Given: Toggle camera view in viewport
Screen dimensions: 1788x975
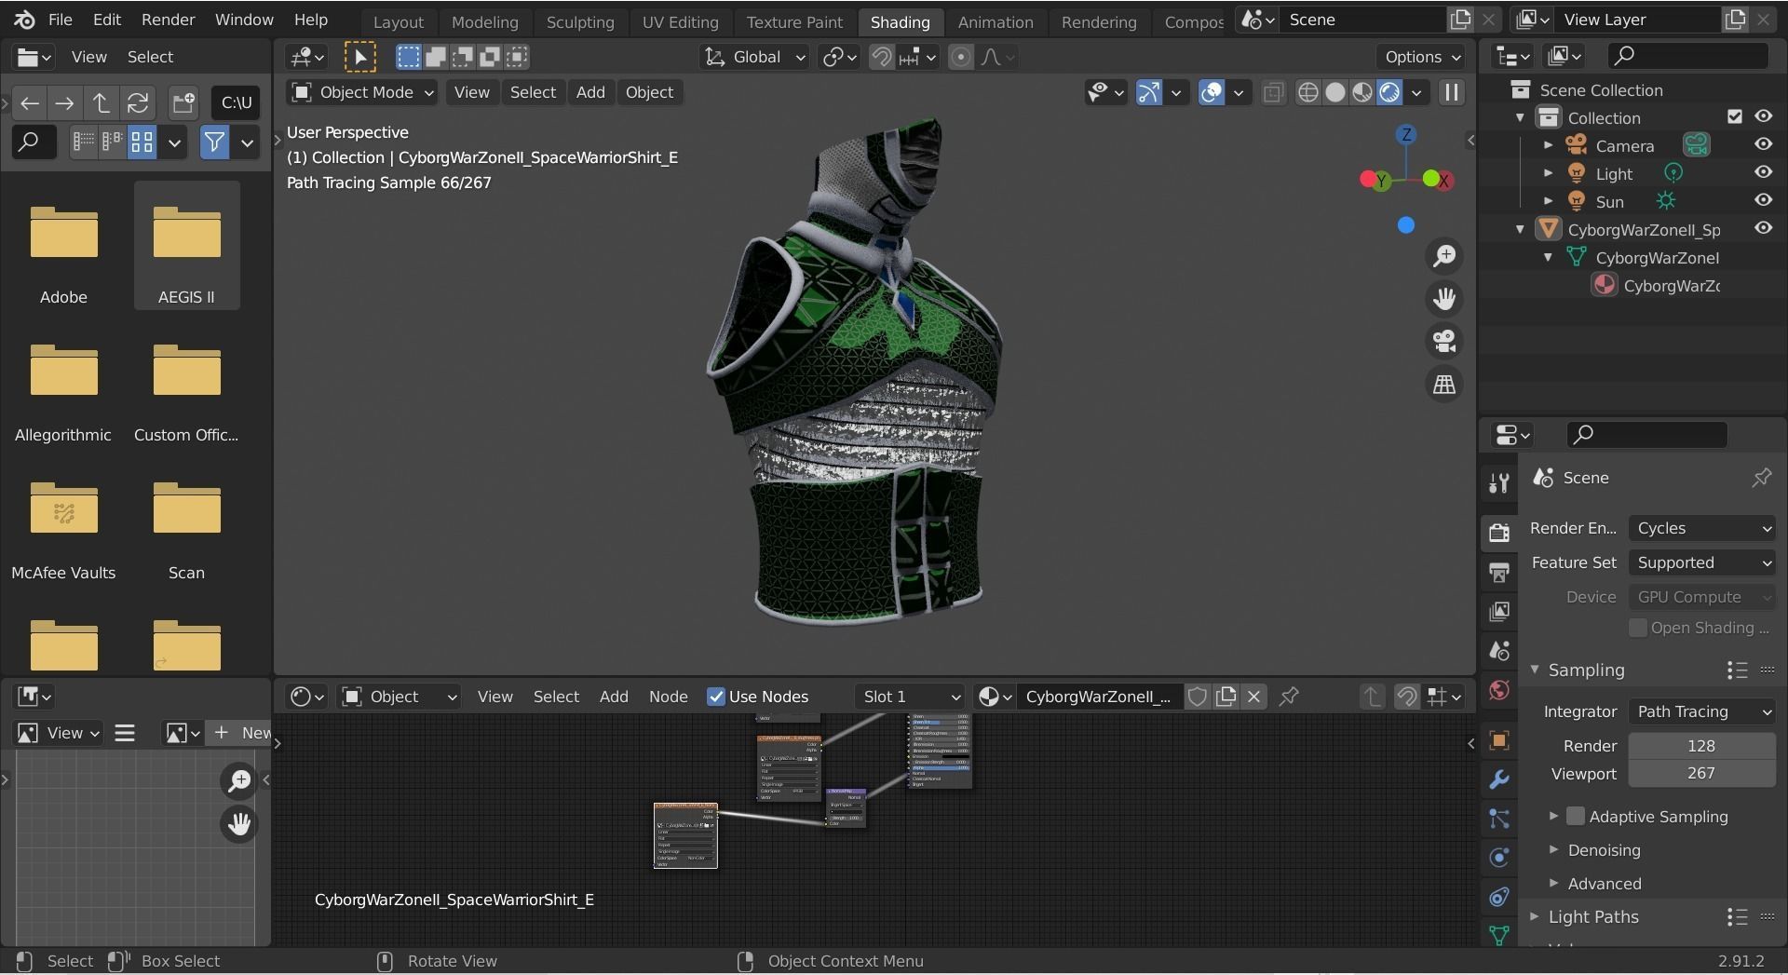Looking at the screenshot, I should point(1444,341).
